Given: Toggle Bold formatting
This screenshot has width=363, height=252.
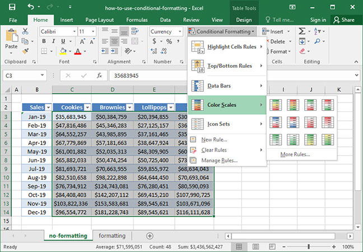Looking at the screenshot, I should (44, 41).
